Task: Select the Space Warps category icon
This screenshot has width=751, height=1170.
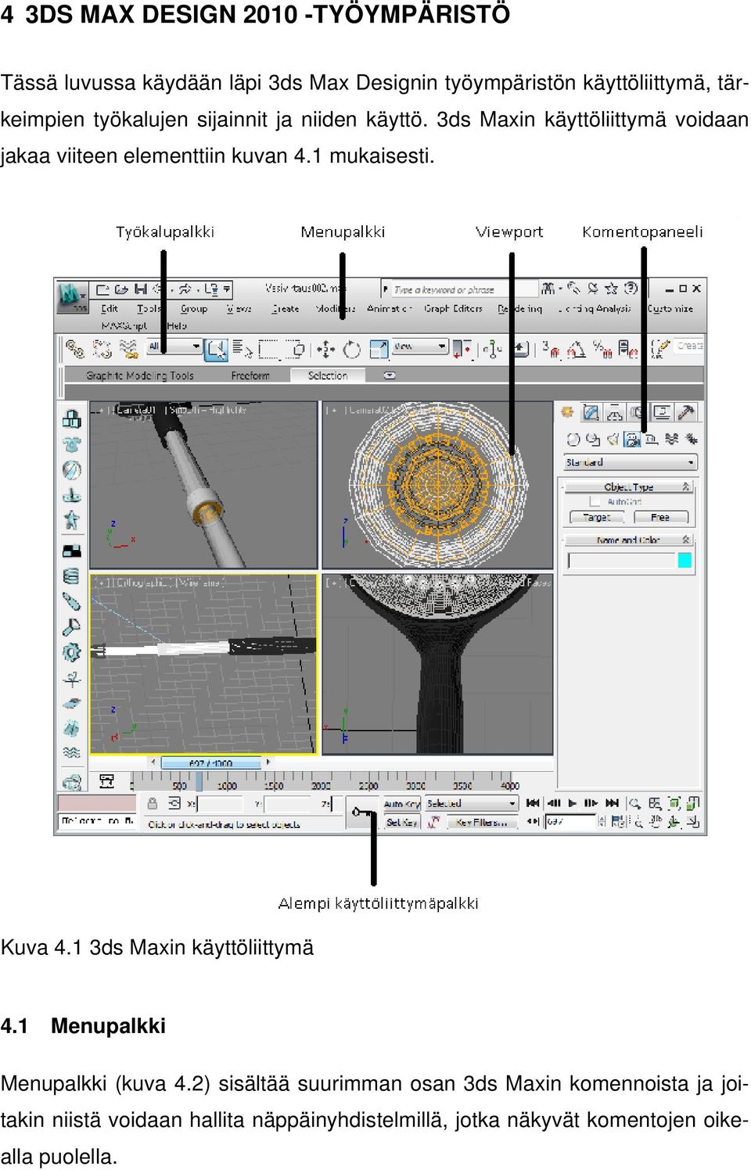Action: [671, 440]
